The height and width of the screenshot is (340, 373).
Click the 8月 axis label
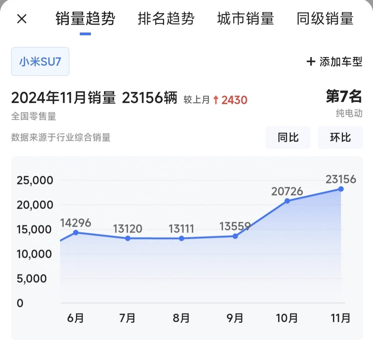[x=181, y=318]
